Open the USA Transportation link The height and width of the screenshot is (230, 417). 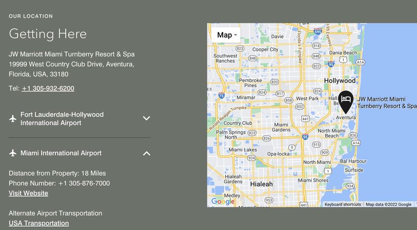click(x=39, y=223)
